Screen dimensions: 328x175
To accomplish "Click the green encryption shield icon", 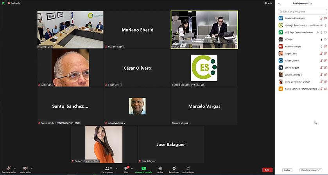I will point(4,3).
